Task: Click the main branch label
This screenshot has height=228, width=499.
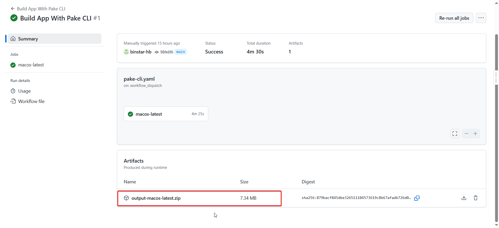Action: [x=181, y=52]
